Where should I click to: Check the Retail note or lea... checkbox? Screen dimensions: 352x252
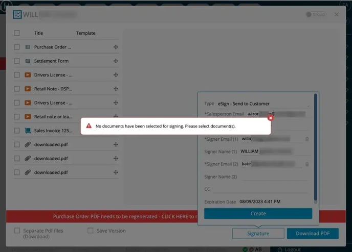(x=17, y=117)
